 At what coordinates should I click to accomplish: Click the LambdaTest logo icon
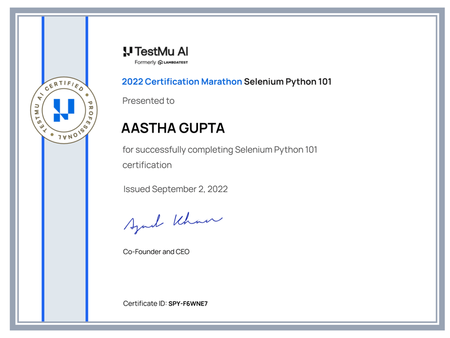160,62
